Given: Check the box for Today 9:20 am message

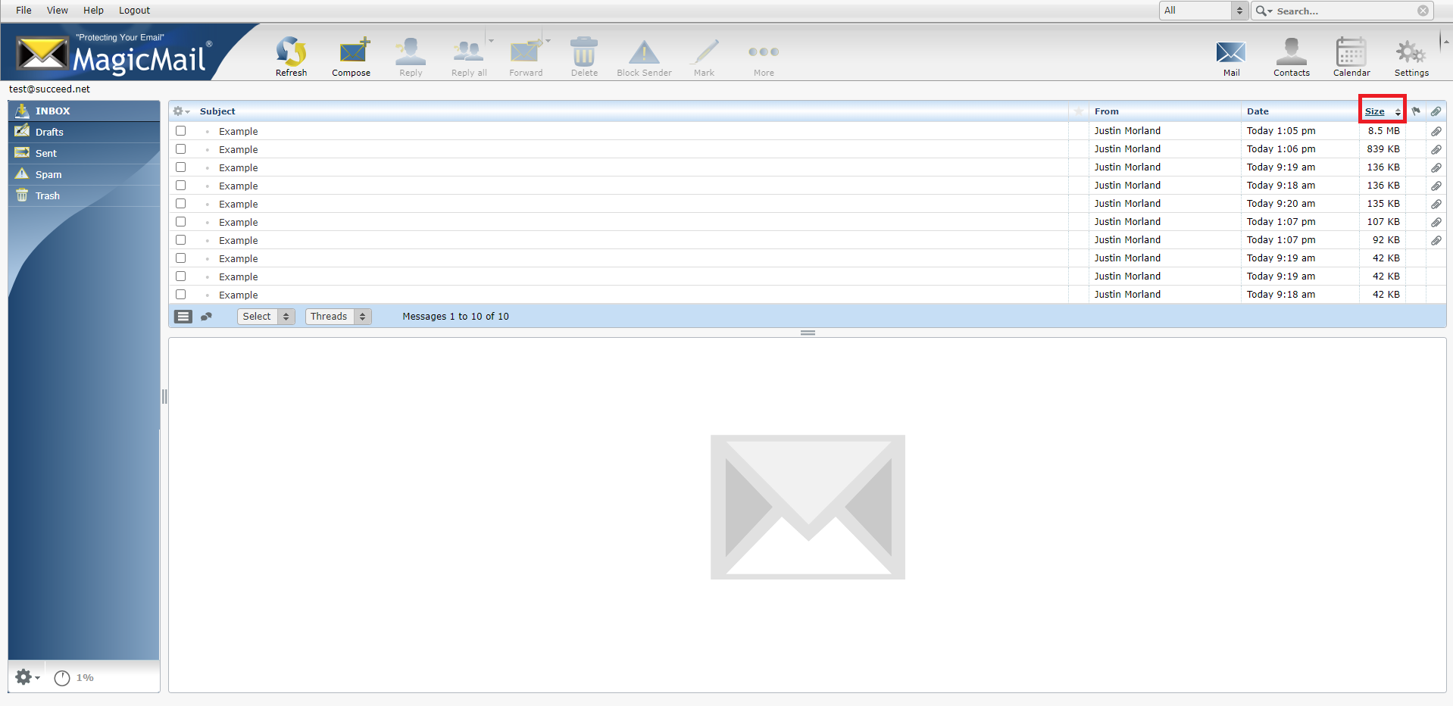Looking at the screenshot, I should point(180,204).
